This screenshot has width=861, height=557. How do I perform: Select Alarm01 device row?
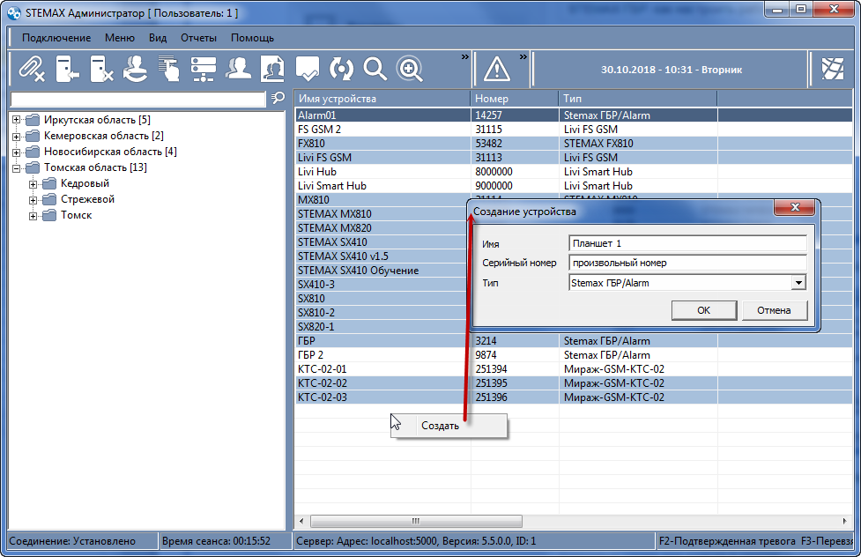(x=574, y=115)
